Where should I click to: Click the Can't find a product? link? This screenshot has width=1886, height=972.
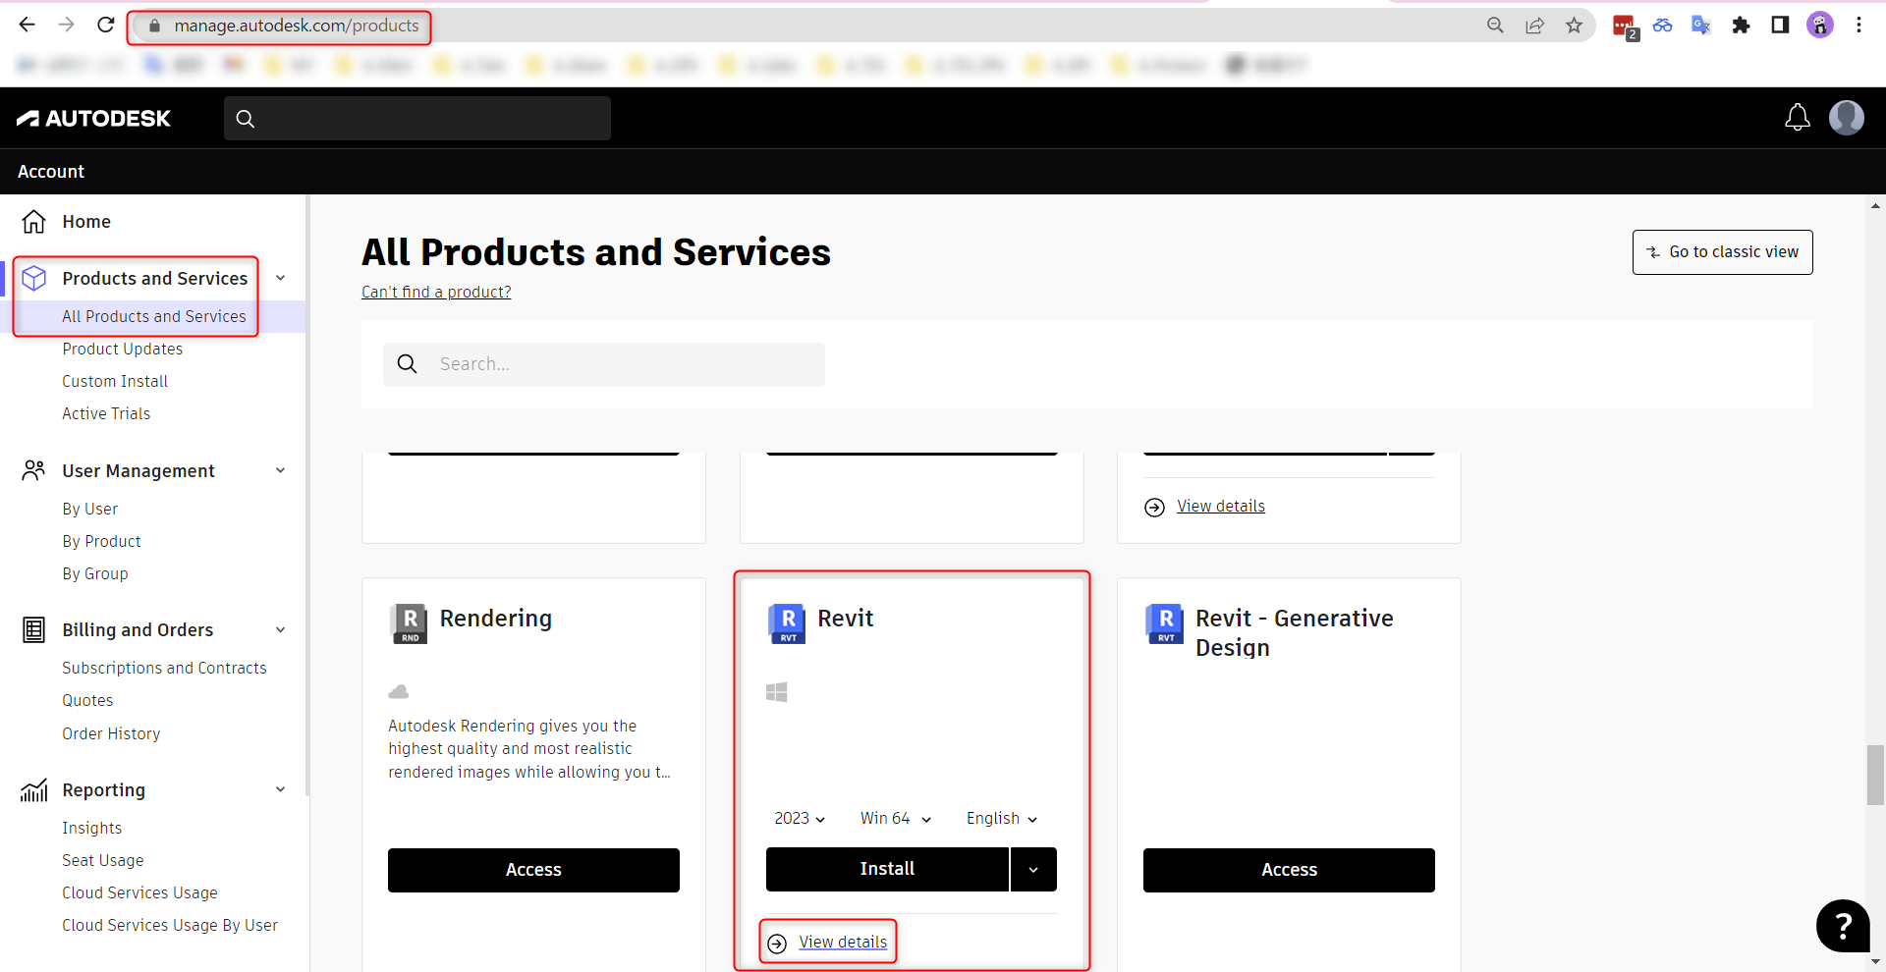coord(436,292)
